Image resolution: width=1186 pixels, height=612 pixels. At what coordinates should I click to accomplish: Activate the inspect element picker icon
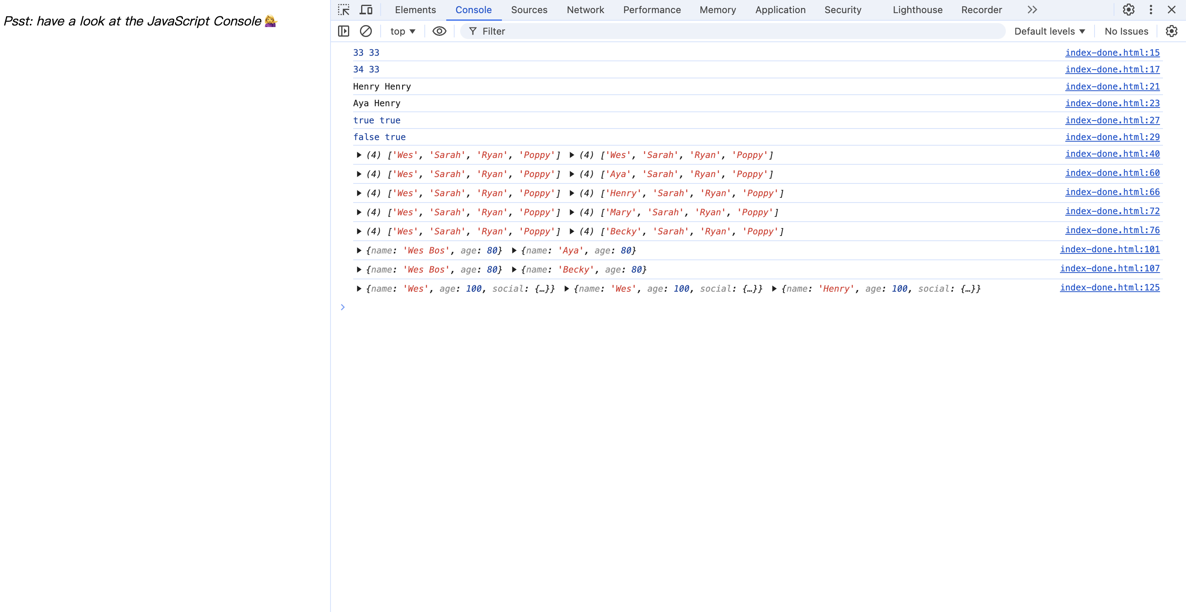click(x=344, y=10)
